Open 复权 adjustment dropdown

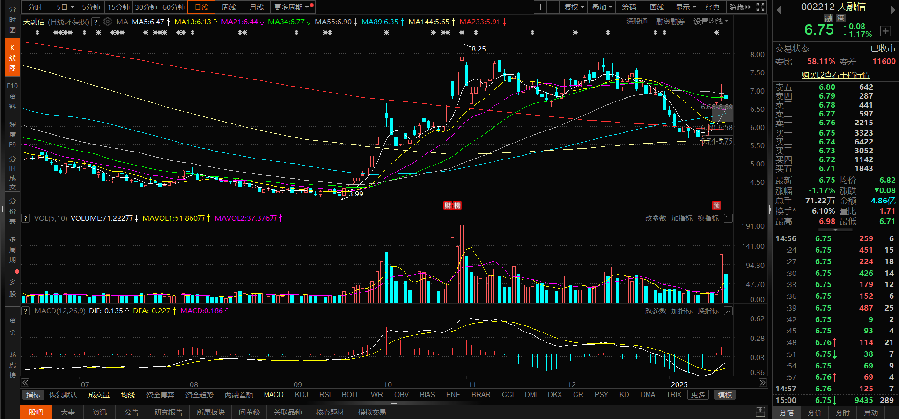point(574,7)
